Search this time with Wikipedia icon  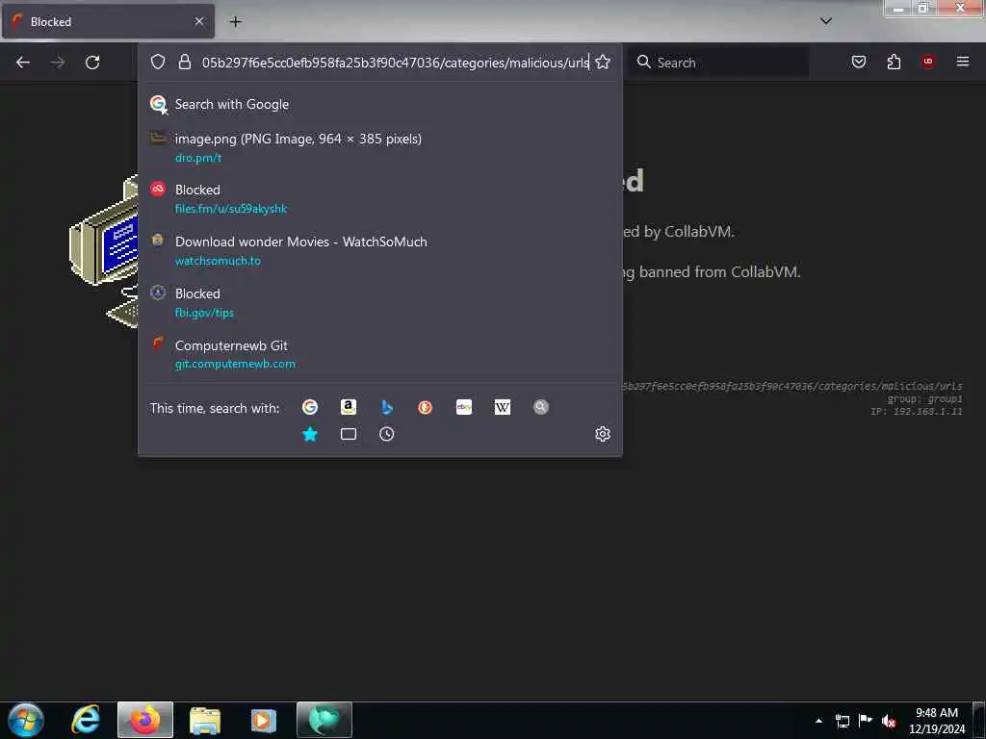pyautogui.click(x=503, y=407)
